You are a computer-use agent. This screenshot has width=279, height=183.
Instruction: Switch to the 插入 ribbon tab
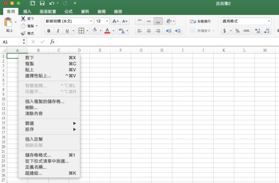27,12
